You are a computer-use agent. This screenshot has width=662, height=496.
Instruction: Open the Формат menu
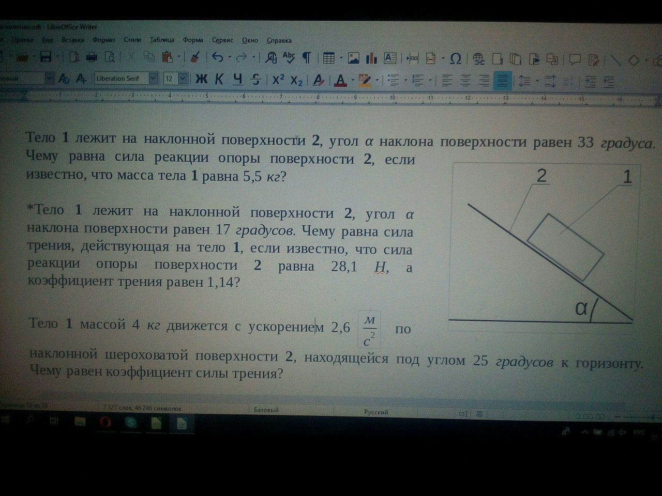[x=104, y=40]
